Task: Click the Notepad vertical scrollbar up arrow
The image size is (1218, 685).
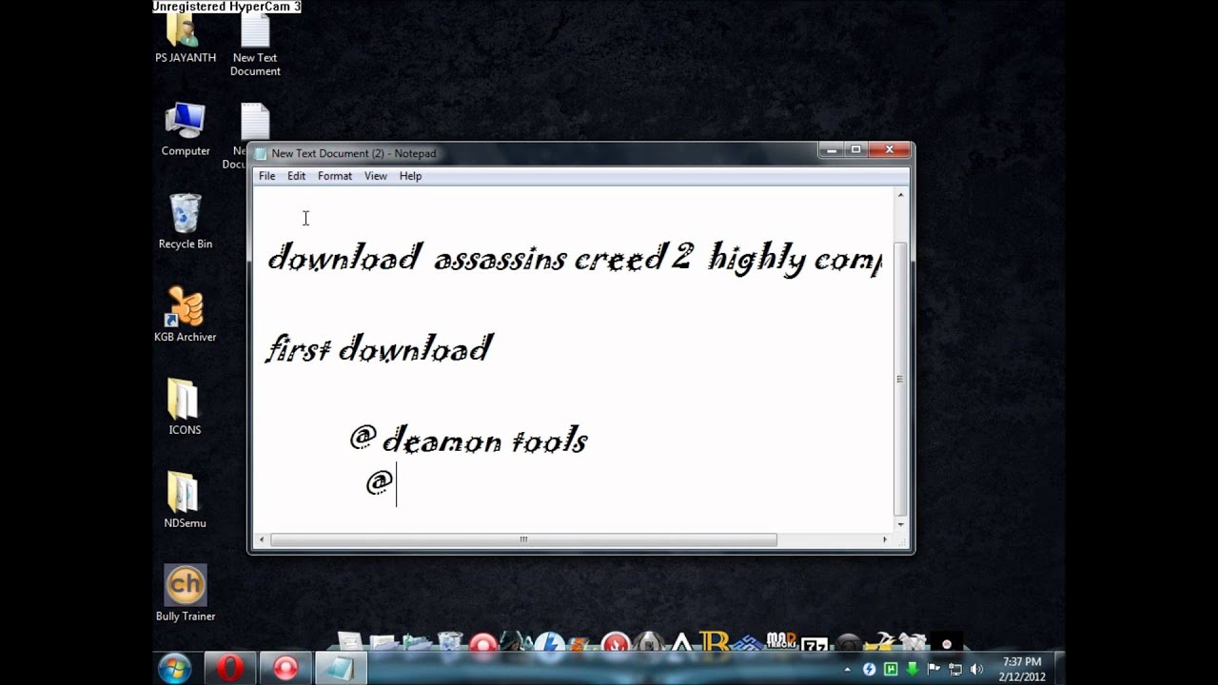Action: tap(900, 195)
